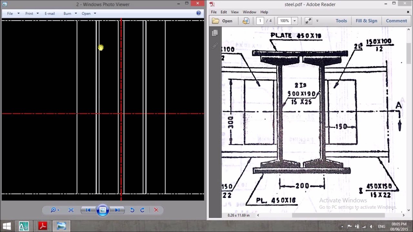
Task: Open the Window menu in Adobe Reader
Action: (x=249, y=12)
